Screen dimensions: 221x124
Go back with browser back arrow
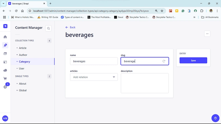pyautogui.click(x=4, y=11)
